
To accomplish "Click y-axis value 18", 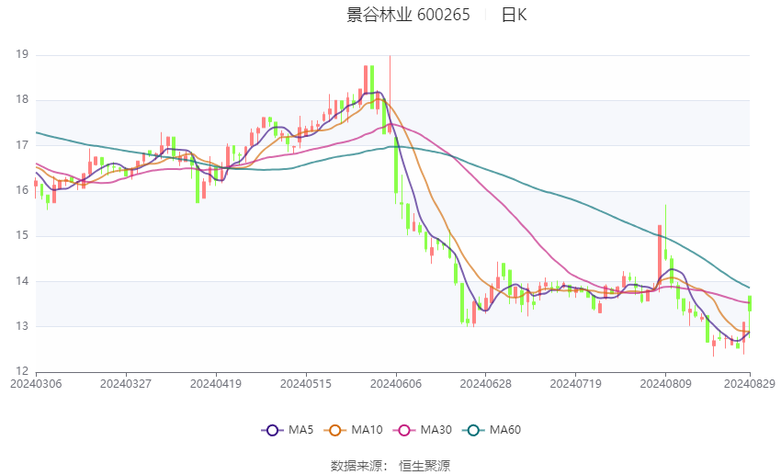I will pos(22,99).
